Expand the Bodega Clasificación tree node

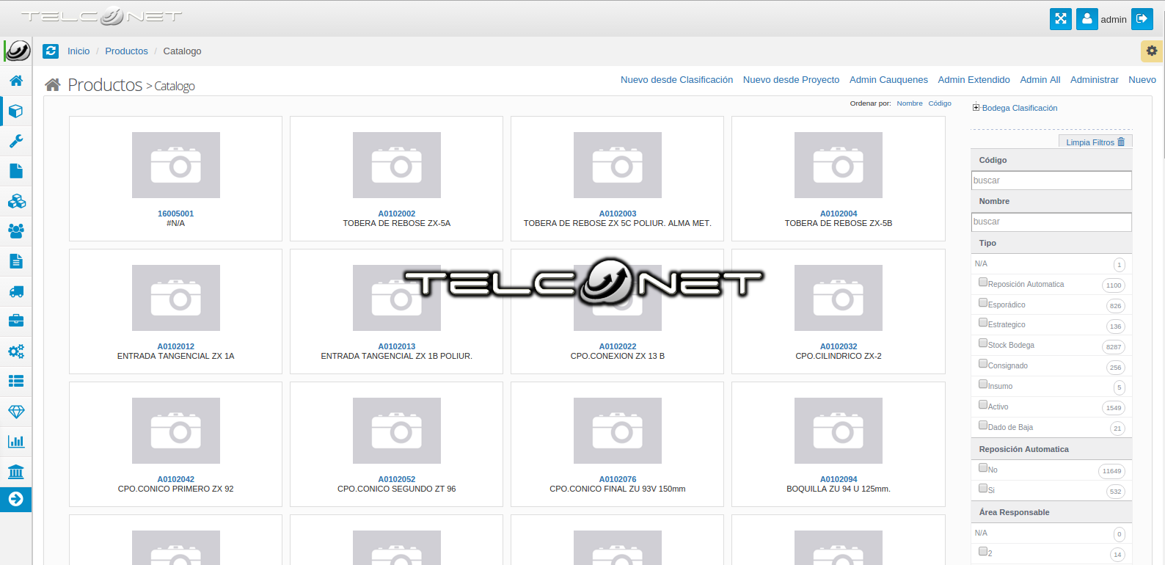pos(976,108)
